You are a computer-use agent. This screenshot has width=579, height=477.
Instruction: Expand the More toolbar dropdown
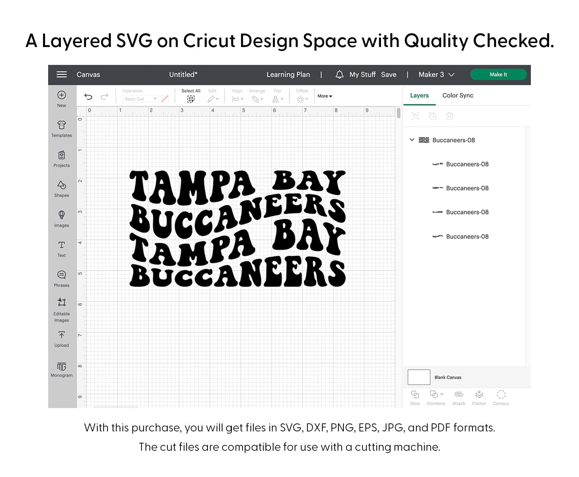click(325, 96)
